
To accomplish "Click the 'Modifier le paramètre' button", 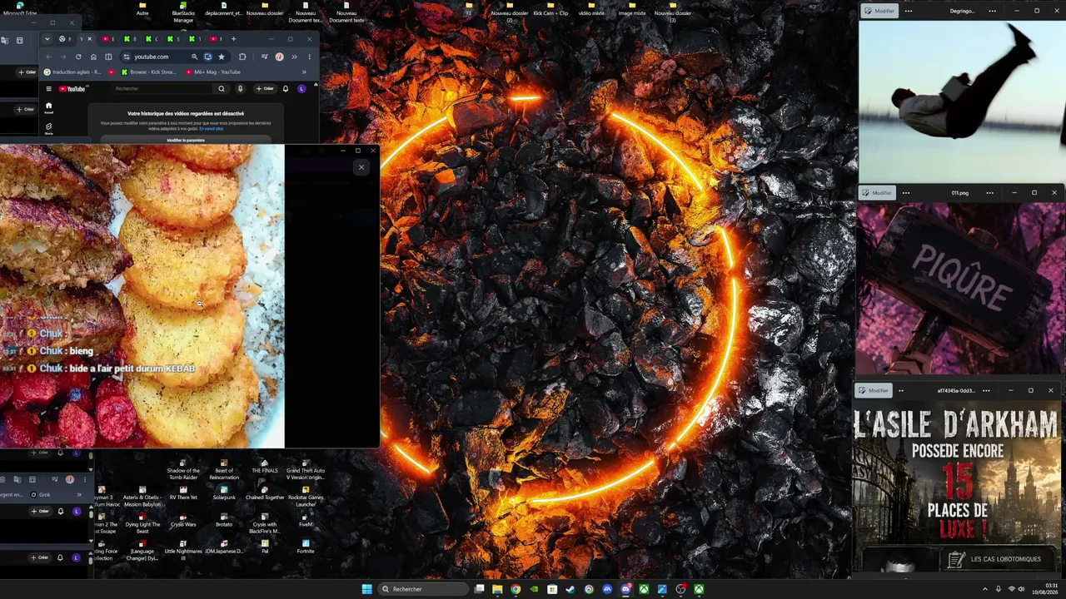I will coord(186,140).
